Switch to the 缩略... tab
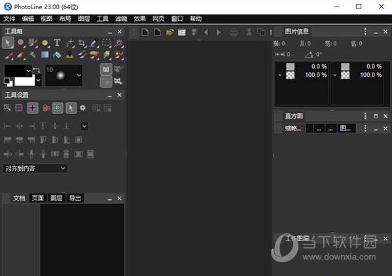The height and width of the screenshot is (276, 392). pos(293,128)
